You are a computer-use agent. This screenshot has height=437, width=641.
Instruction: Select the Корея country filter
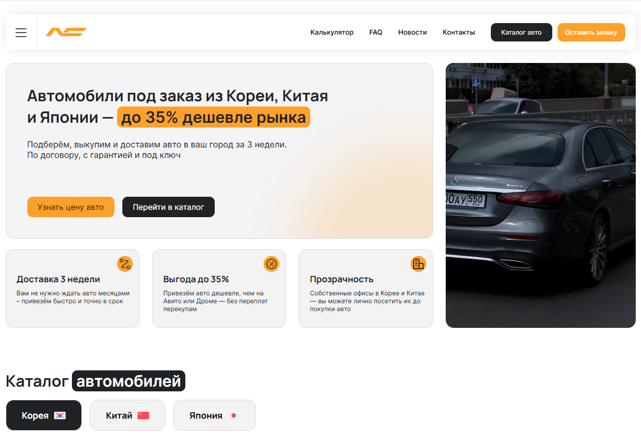(44, 415)
